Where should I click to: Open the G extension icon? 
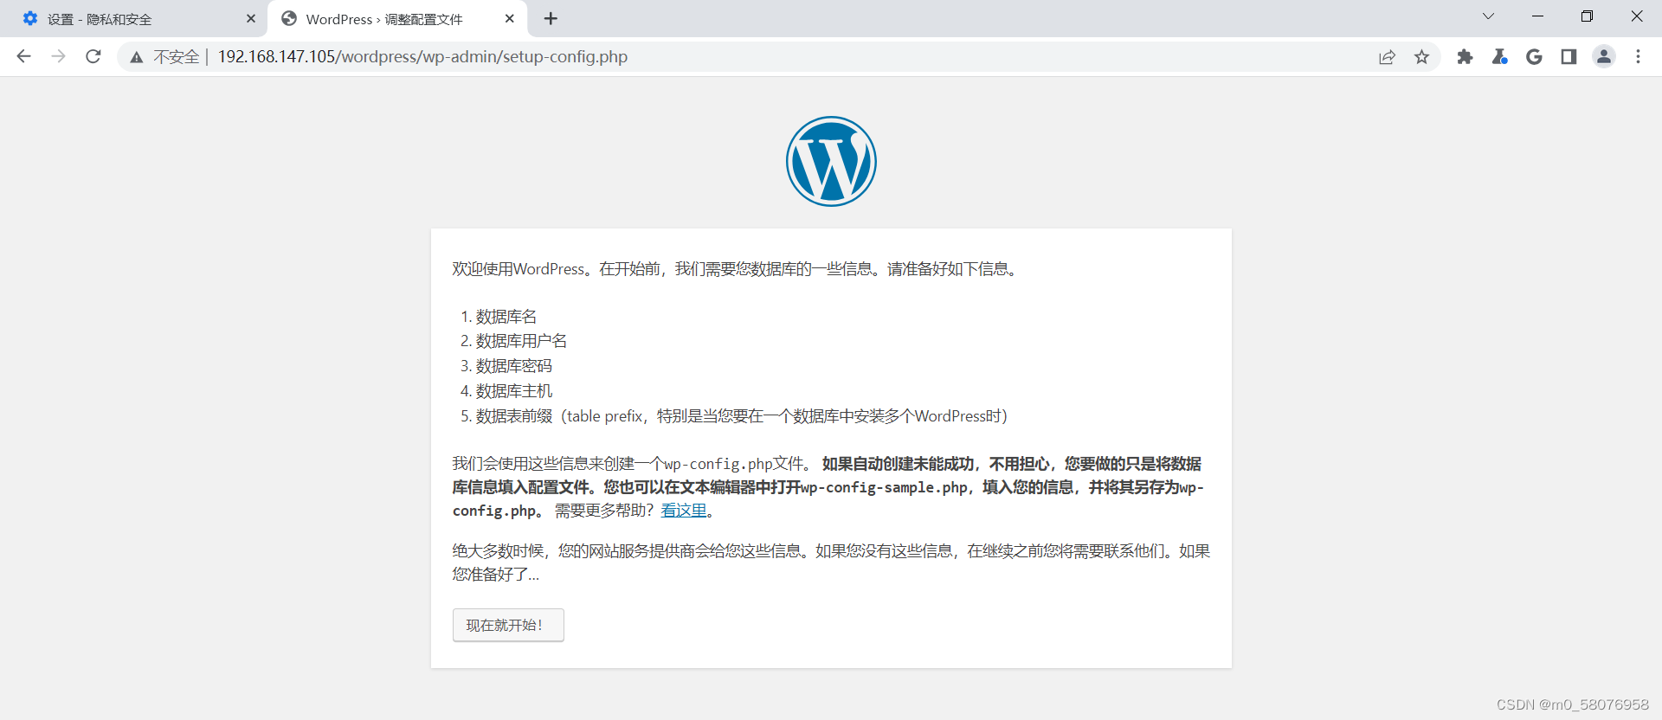tap(1534, 57)
